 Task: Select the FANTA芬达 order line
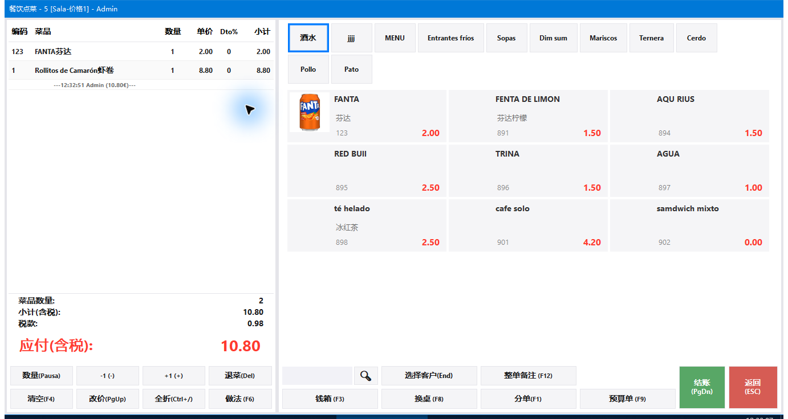(141, 52)
